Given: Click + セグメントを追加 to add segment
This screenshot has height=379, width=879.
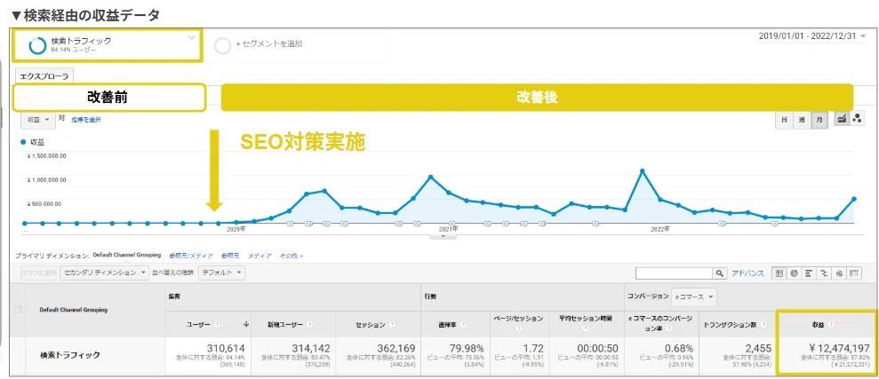Looking at the screenshot, I should [269, 43].
